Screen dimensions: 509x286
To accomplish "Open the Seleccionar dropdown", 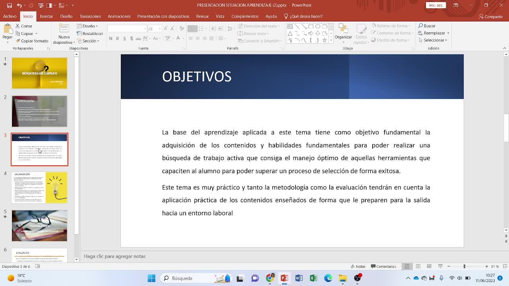I will pos(433,40).
